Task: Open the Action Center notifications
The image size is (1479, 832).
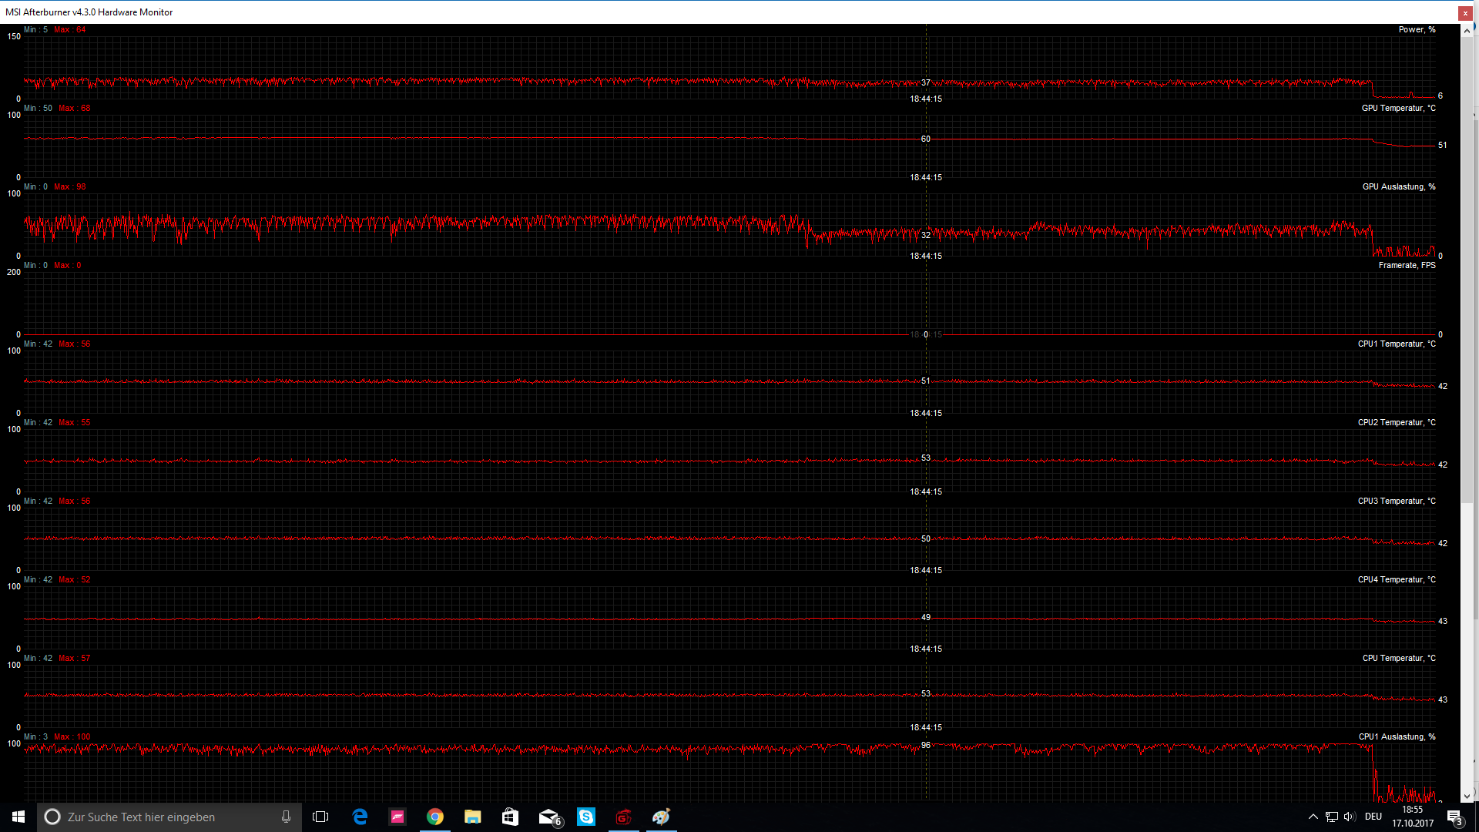Action: click(1454, 817)
